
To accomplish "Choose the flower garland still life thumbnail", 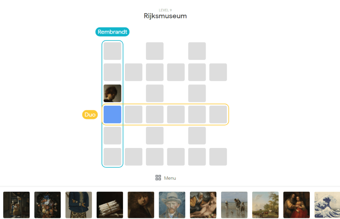I will [48, 205].
